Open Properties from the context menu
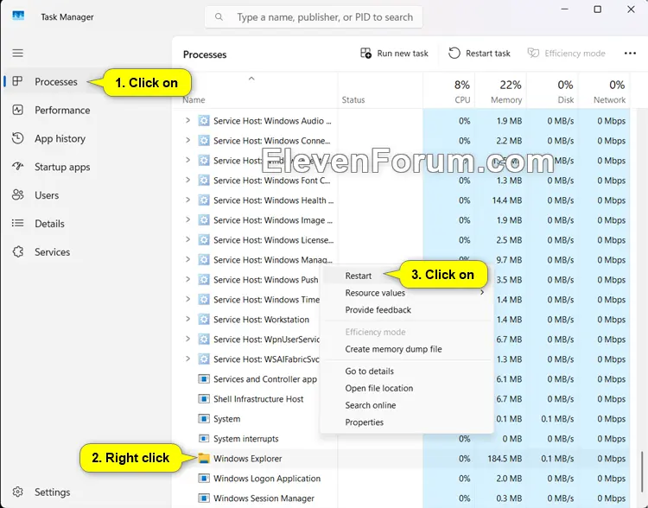 (x=406, y=422)
